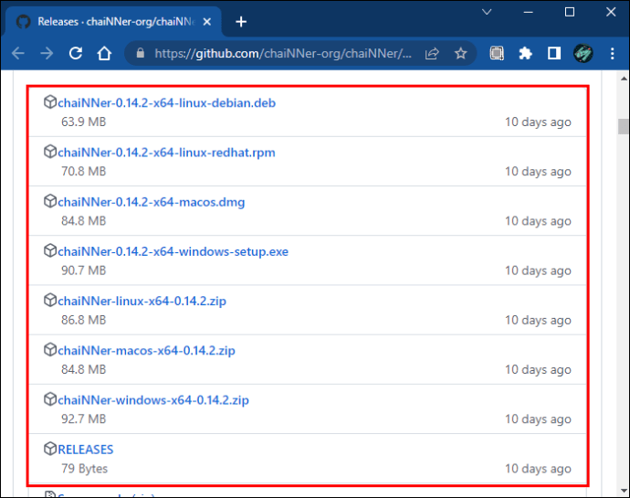The image size is (630, 498).
Task: Open the RELEASES file link
Action: [x=86, y=450]
